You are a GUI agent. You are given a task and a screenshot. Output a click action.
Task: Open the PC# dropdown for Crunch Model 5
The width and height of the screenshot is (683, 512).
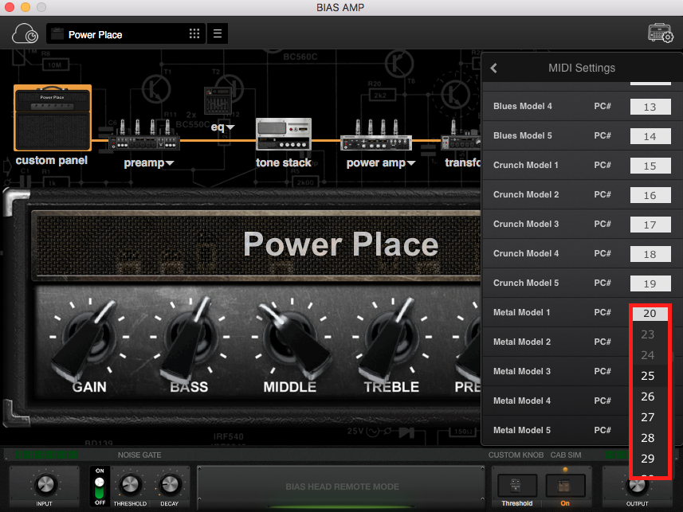click(x=650, y=283)
